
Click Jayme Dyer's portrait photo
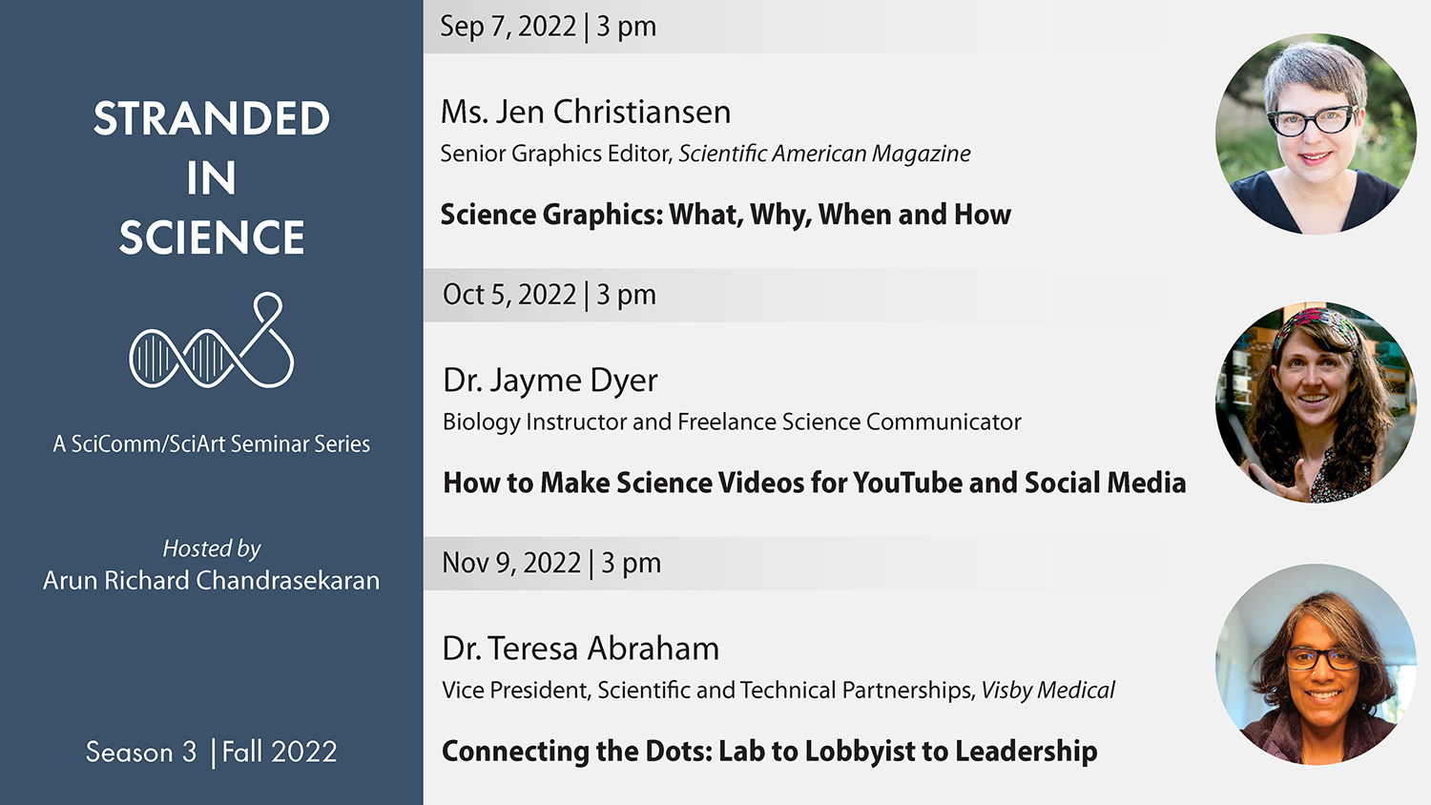coord(1316,402)
